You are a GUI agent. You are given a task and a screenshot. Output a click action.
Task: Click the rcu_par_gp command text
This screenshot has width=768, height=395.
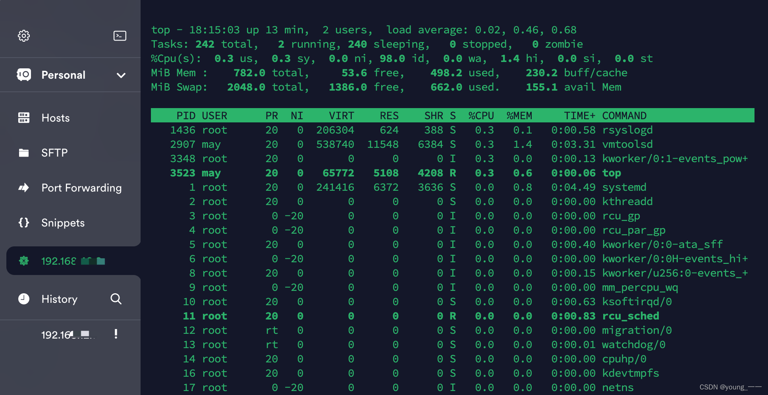coord(634,230)
